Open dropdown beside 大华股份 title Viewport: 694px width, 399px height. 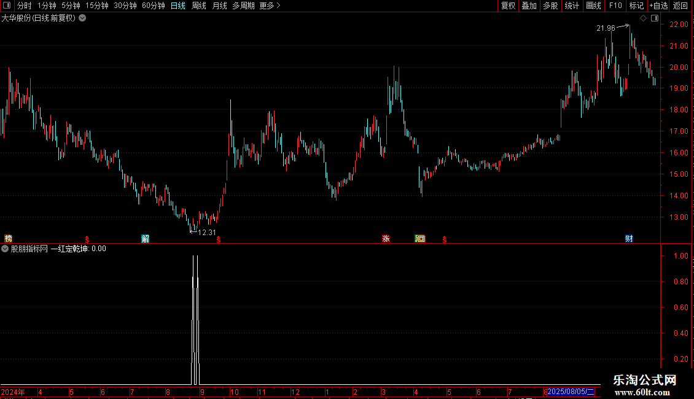pos(82,18)
